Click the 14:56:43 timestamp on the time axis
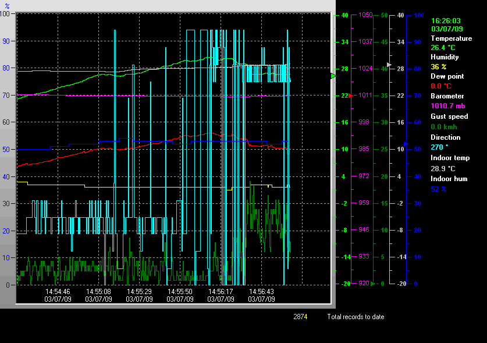Image resolution: width=487 pixels, height=343 pixels. click(261, 291)
